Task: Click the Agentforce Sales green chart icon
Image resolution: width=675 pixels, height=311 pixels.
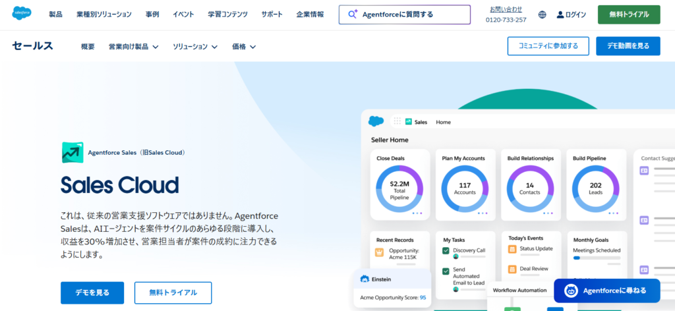Action: [73, 152]
